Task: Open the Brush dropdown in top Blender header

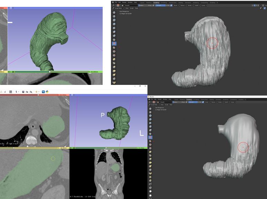Action: click(x=176, y=5)
